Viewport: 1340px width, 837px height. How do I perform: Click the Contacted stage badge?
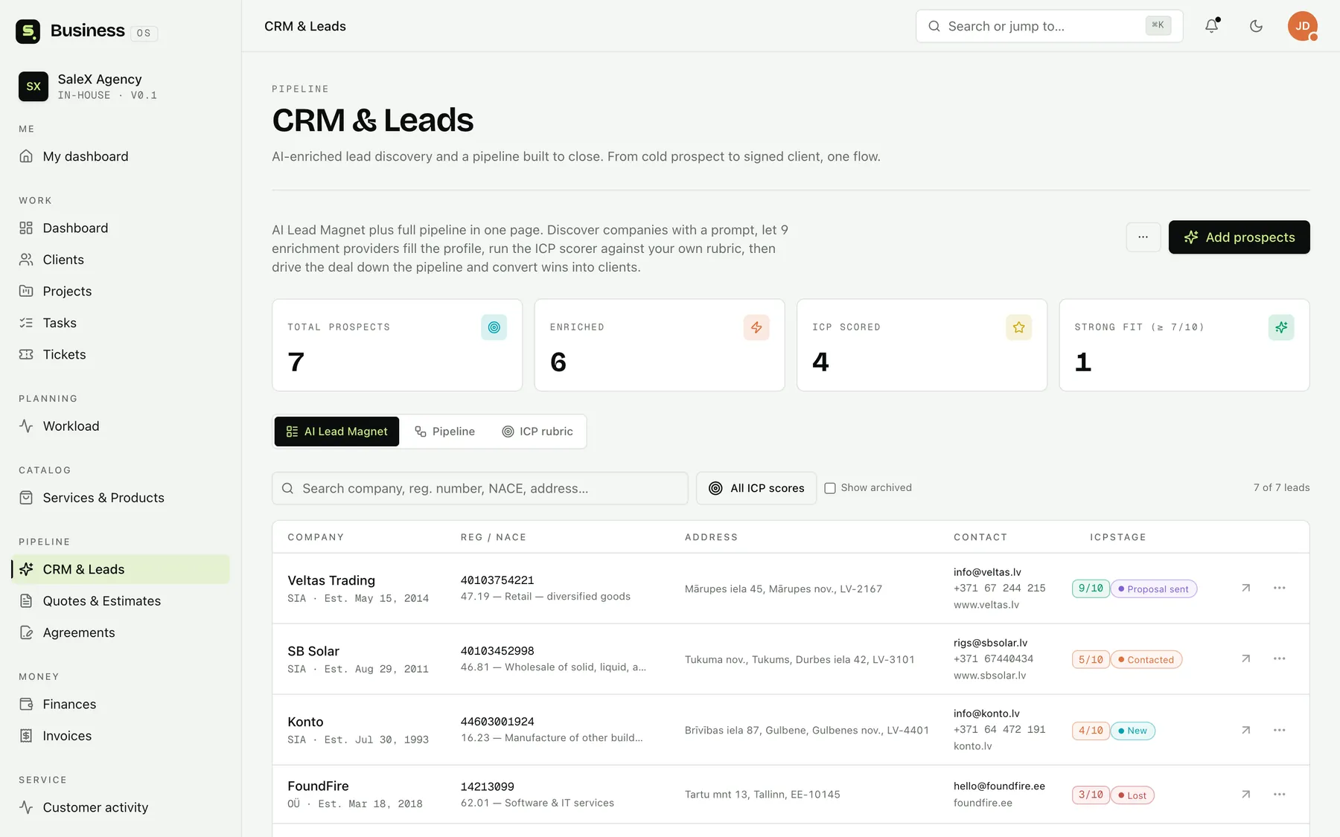coord(1146,660)
